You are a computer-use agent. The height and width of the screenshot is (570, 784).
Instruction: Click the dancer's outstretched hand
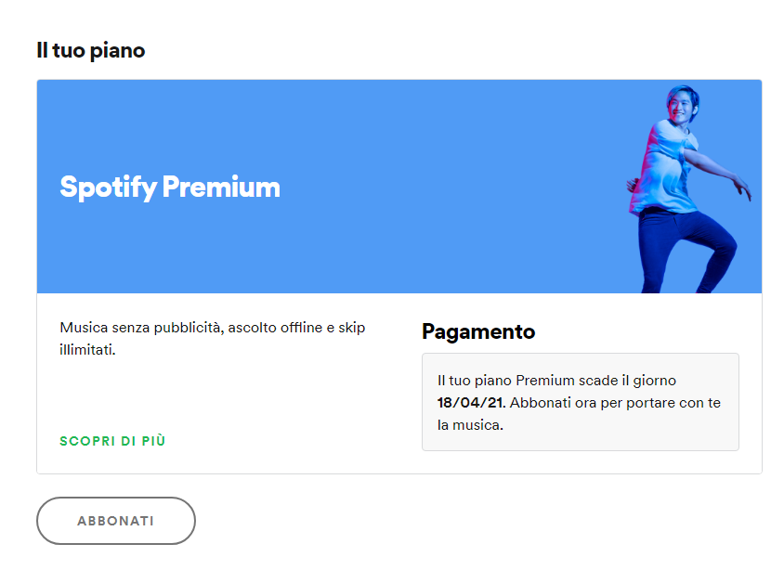742,188
